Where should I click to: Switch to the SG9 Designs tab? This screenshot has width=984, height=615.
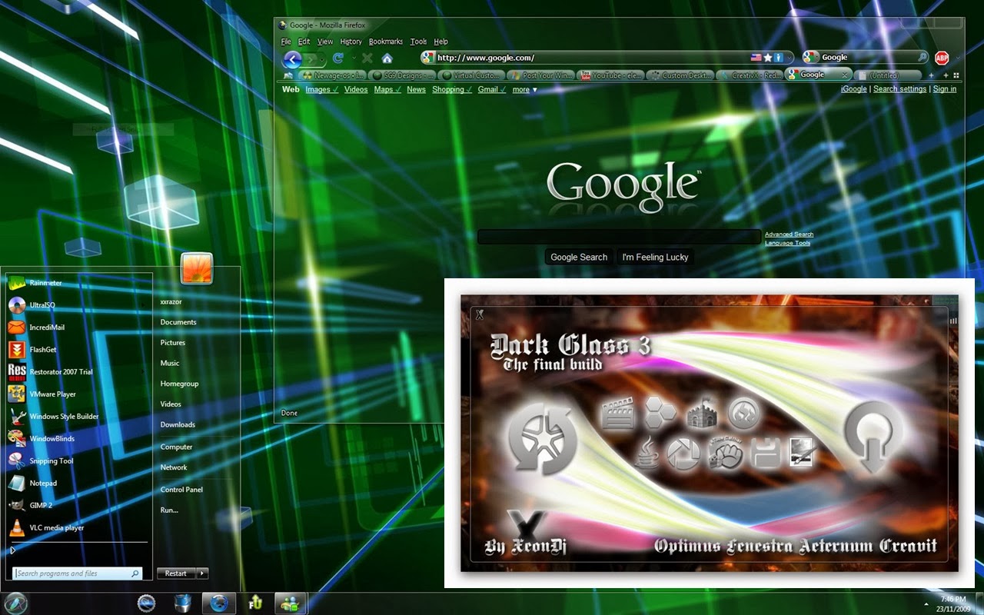click(403, 75)
